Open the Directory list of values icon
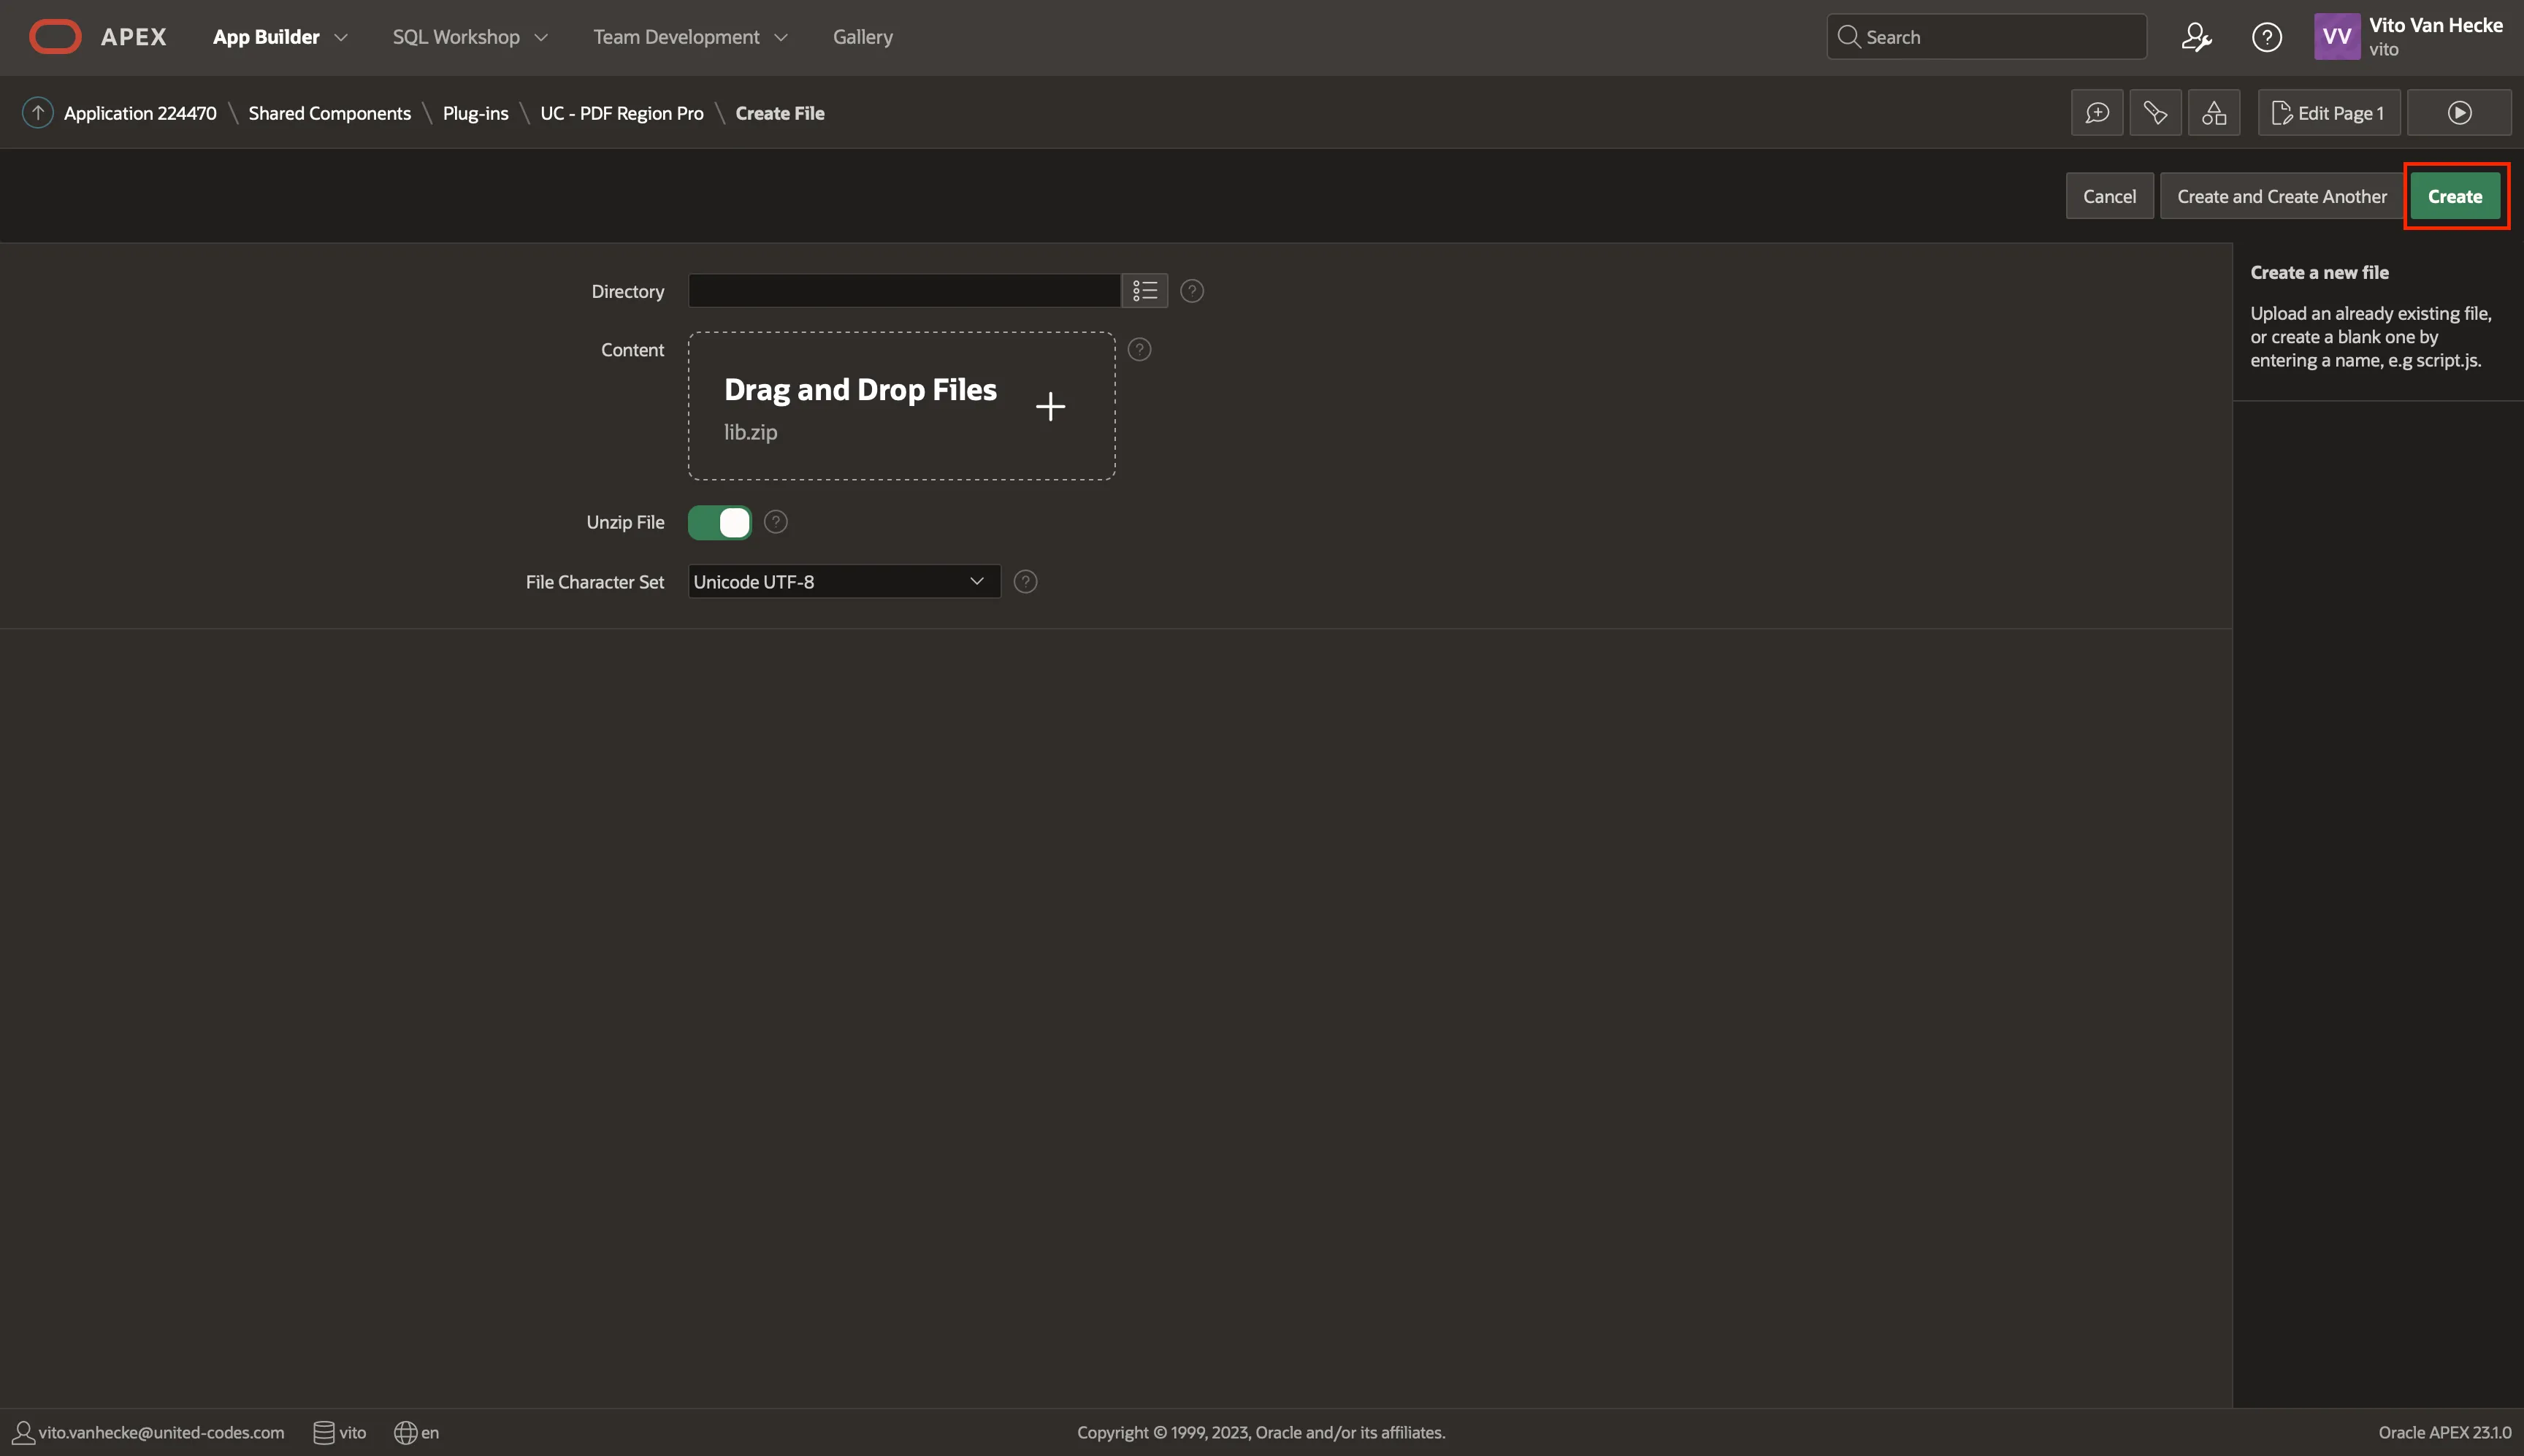Image resolution: width=2524 pixels, height=1456 pixels. (1144, 291)
